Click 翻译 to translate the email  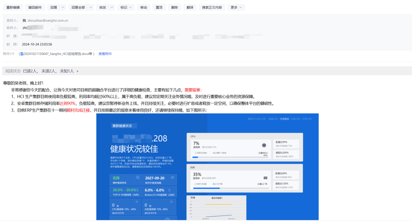190,7
